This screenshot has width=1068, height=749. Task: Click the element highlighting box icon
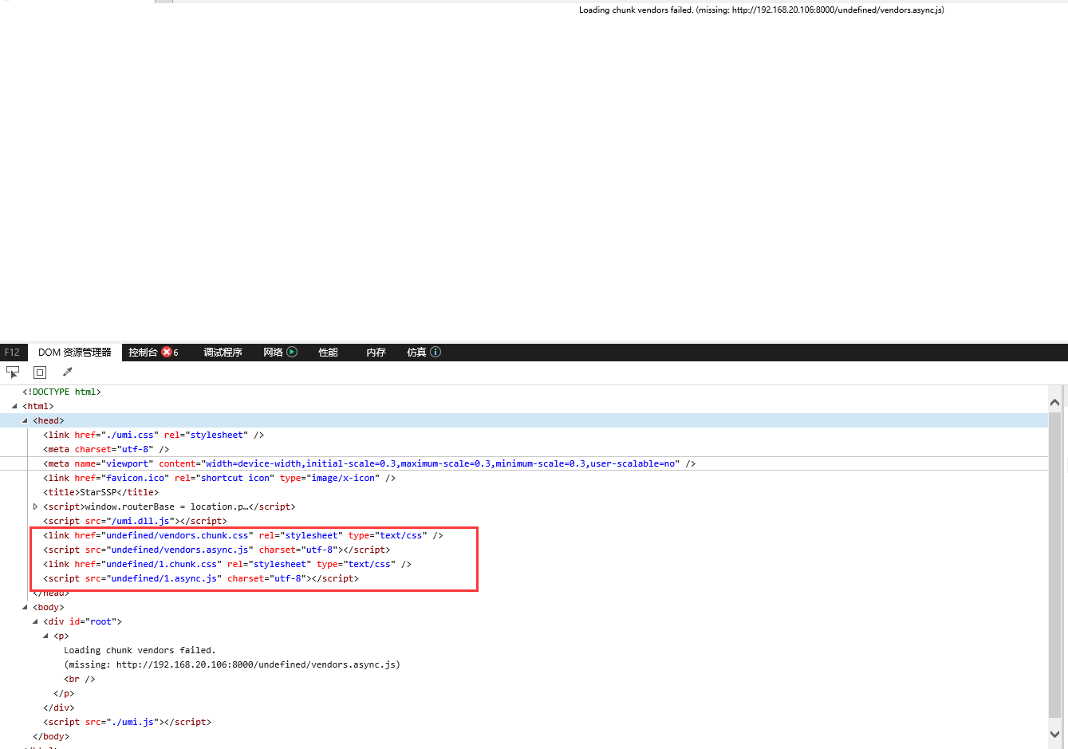[39, 372]
